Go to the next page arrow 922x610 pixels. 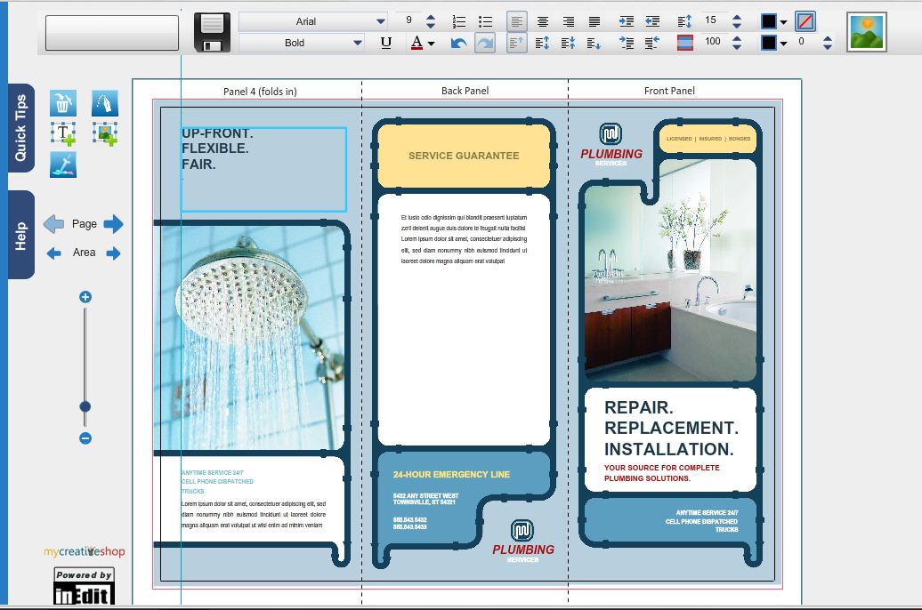tap(113, 224)
